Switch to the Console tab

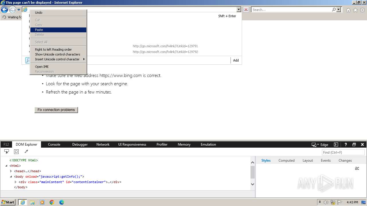click(54, 144)
